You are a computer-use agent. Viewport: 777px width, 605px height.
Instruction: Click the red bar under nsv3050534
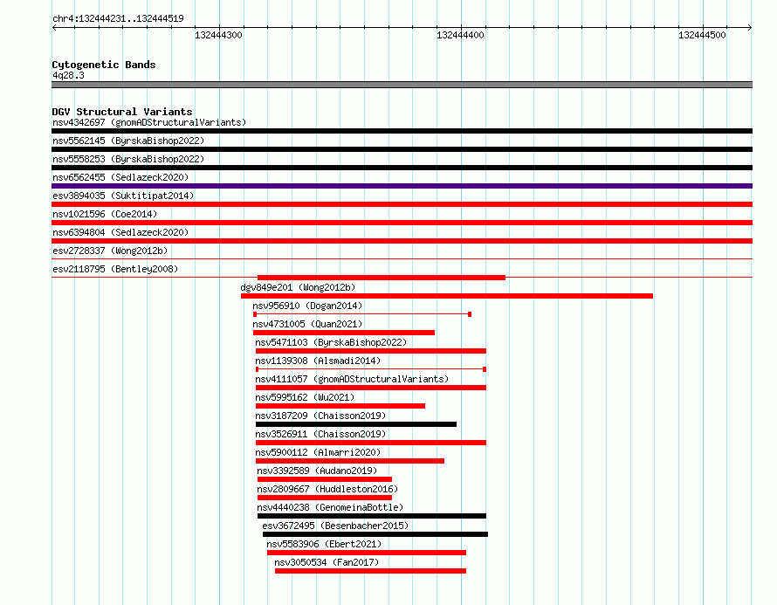[370, 571]
